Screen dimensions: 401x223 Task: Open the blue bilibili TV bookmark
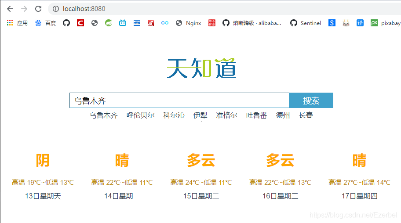(x=123, y=23)
